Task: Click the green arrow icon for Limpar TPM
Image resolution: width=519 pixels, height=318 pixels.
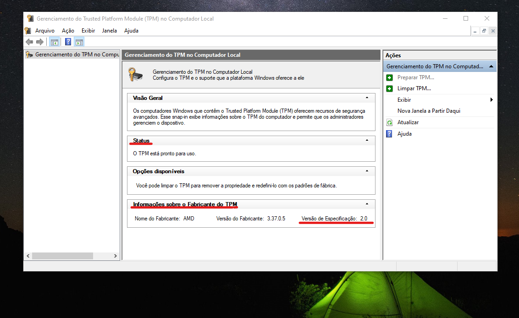Action: (390, 89)
